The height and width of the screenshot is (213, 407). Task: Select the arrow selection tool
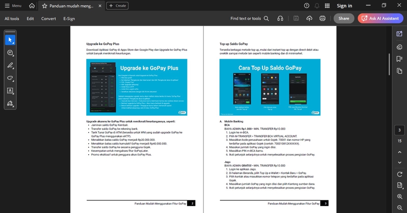click(x=10, y=40)
